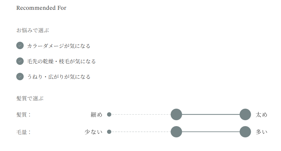Click the 髪質で選ぶ section heading

coord(30,99)
